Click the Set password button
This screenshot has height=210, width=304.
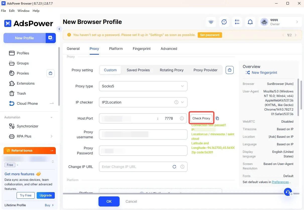(210, 35)
